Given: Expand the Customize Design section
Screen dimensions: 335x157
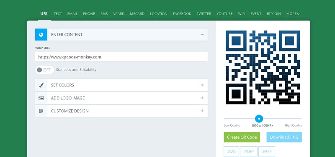Looking at the screenshot, I should (x=202, y=111).
